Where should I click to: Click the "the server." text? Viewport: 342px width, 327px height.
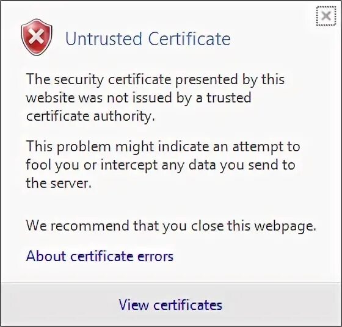pos(59,183)
